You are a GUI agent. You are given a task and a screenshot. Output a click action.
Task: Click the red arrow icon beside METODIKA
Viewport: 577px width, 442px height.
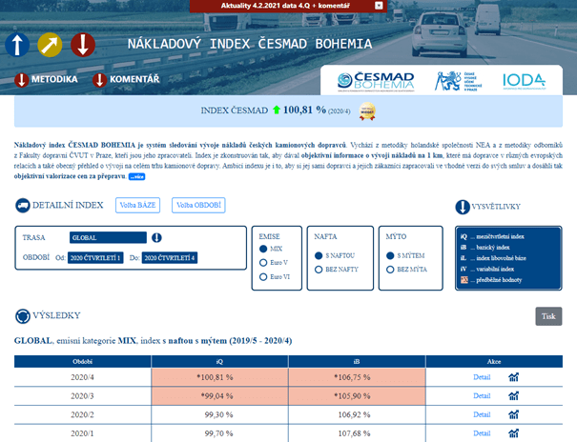22,80
